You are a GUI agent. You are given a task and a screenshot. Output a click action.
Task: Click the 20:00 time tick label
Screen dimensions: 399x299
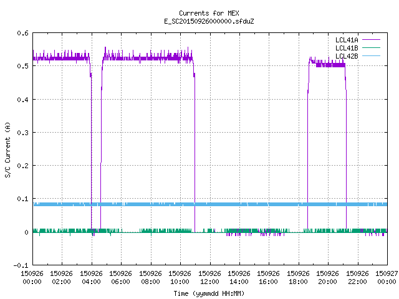click(327, 282)
